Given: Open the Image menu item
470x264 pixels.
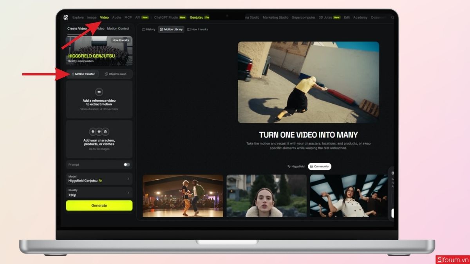Looking at the screenshot, I should click(92, 18).
